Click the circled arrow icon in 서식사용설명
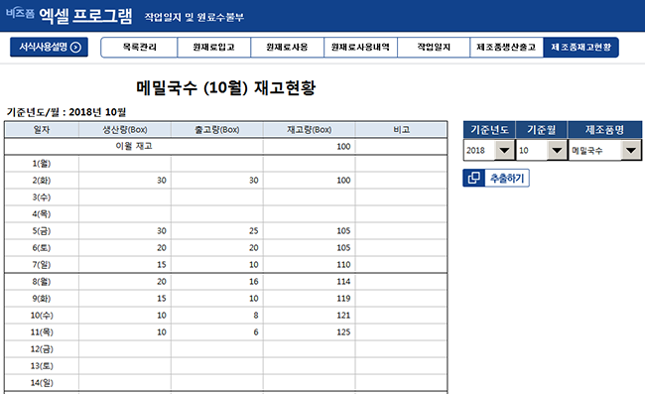Screen dimensions: 645x394 tap(75, 48)
